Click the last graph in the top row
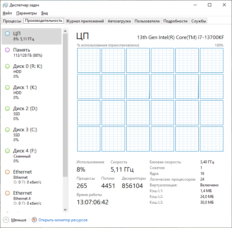This screenshot has height=228, width=232. (x=211, y=60)
